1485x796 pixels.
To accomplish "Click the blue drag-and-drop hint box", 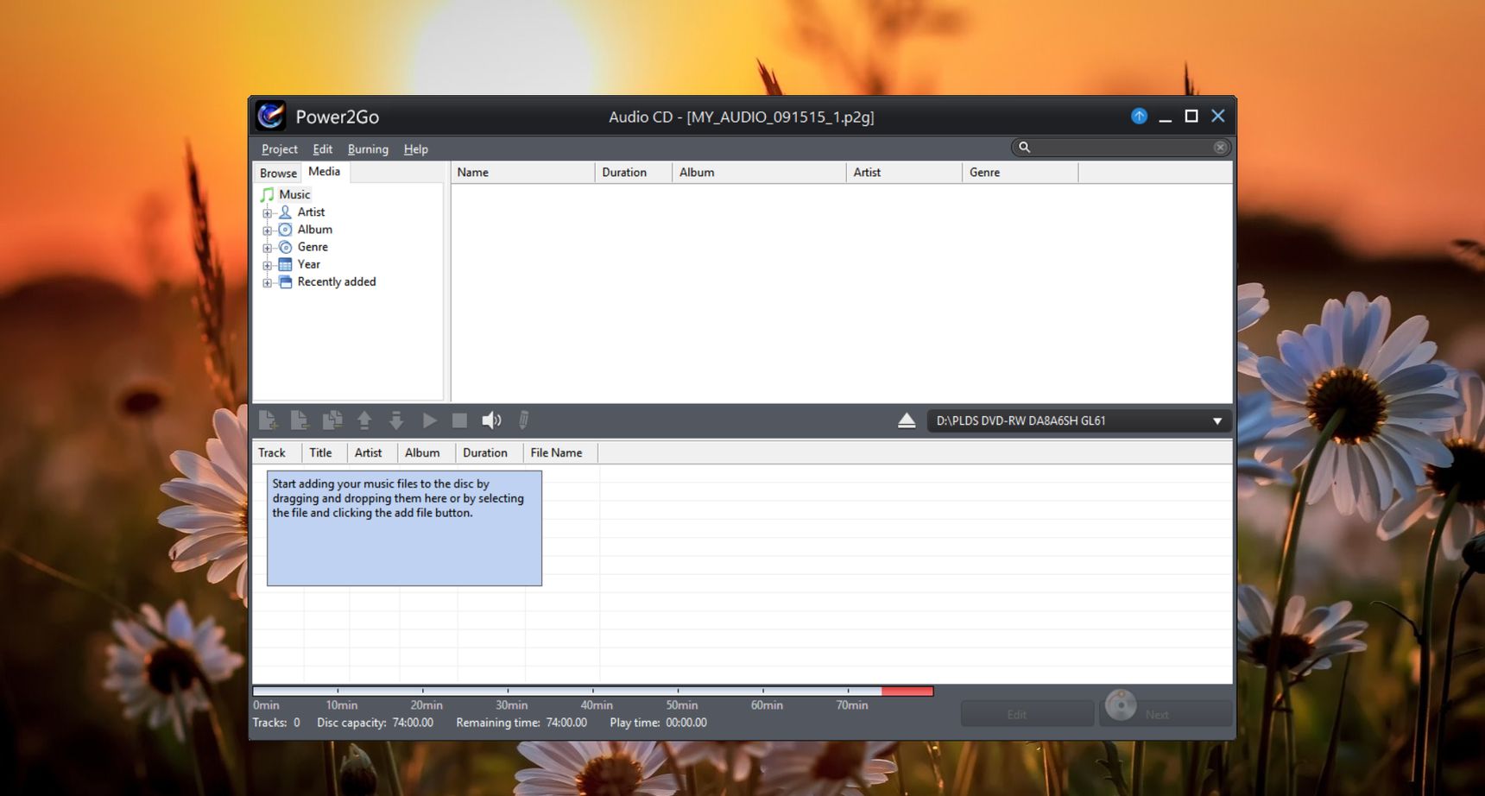I will (404, 528).
